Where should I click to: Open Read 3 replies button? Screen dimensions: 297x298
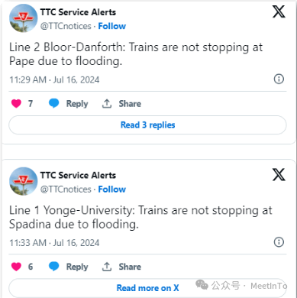click(147, 125)
